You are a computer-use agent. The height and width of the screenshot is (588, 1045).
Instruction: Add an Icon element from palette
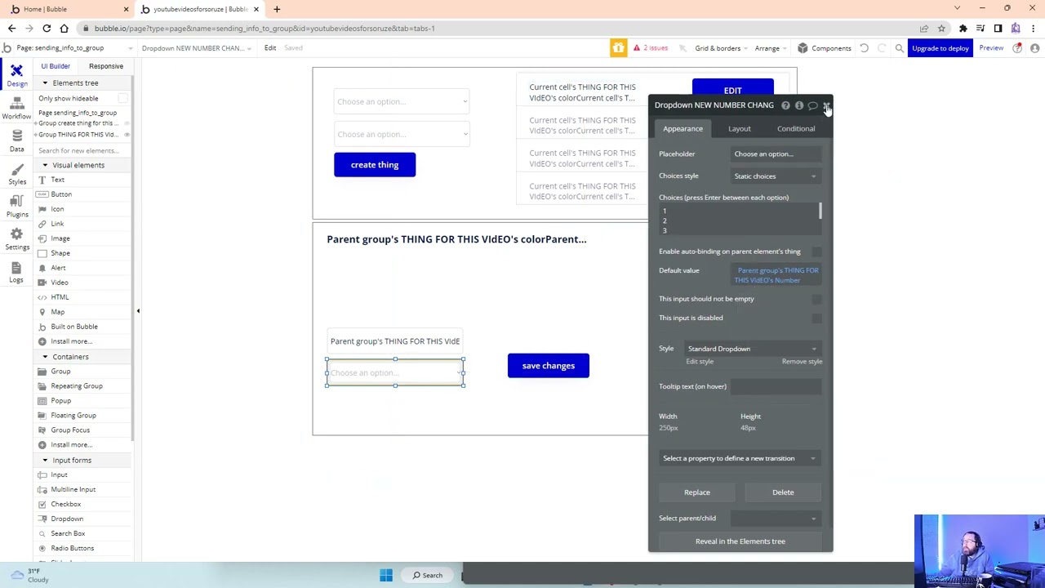coord(57,209)
